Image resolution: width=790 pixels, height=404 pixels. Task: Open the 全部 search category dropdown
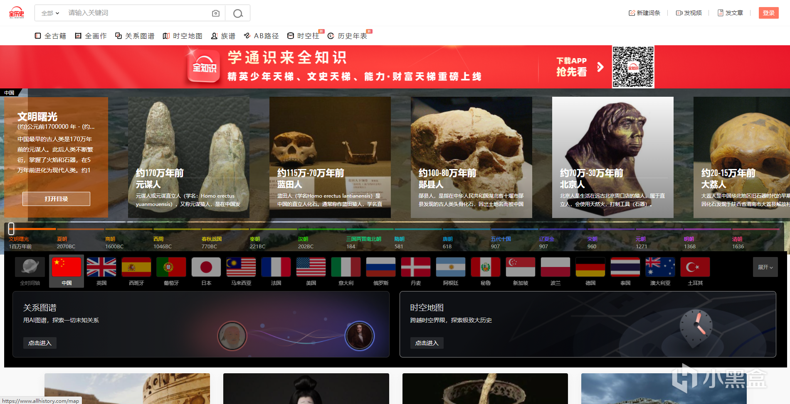pyautogui.click(x=50, y=13)
